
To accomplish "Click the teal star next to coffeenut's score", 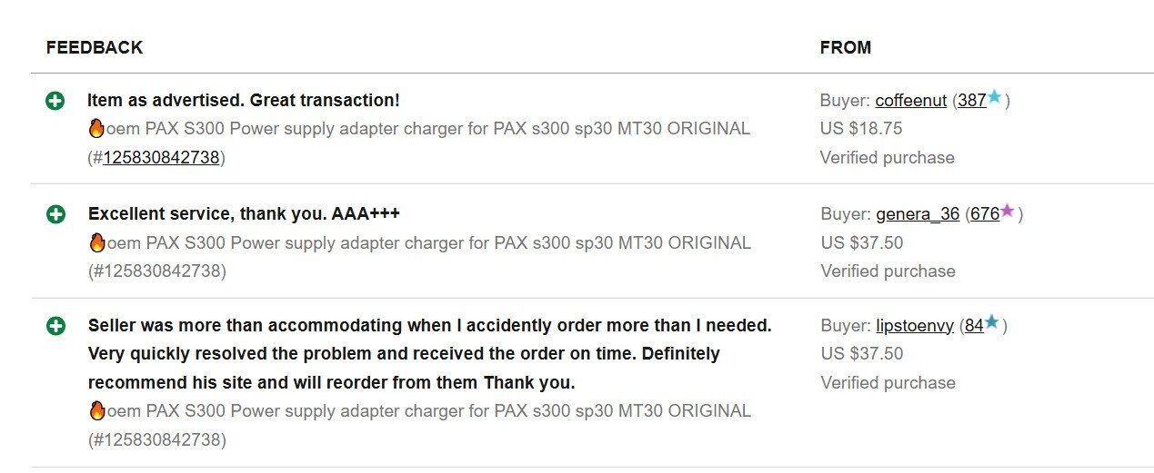I will (x=995, y=97).
